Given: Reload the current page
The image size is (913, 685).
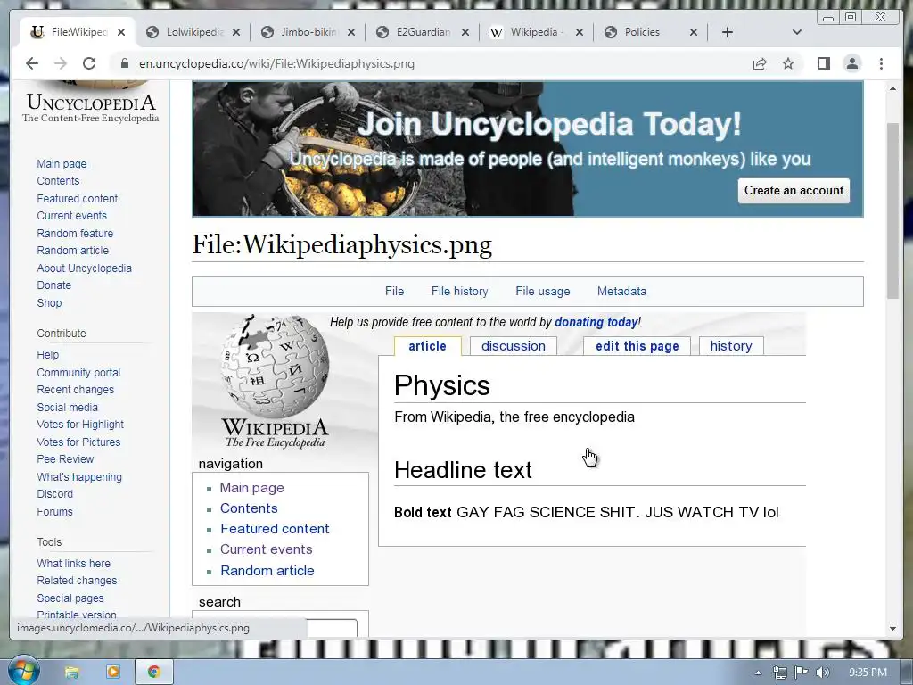Looking at the screenshot, I should point(89,63).
